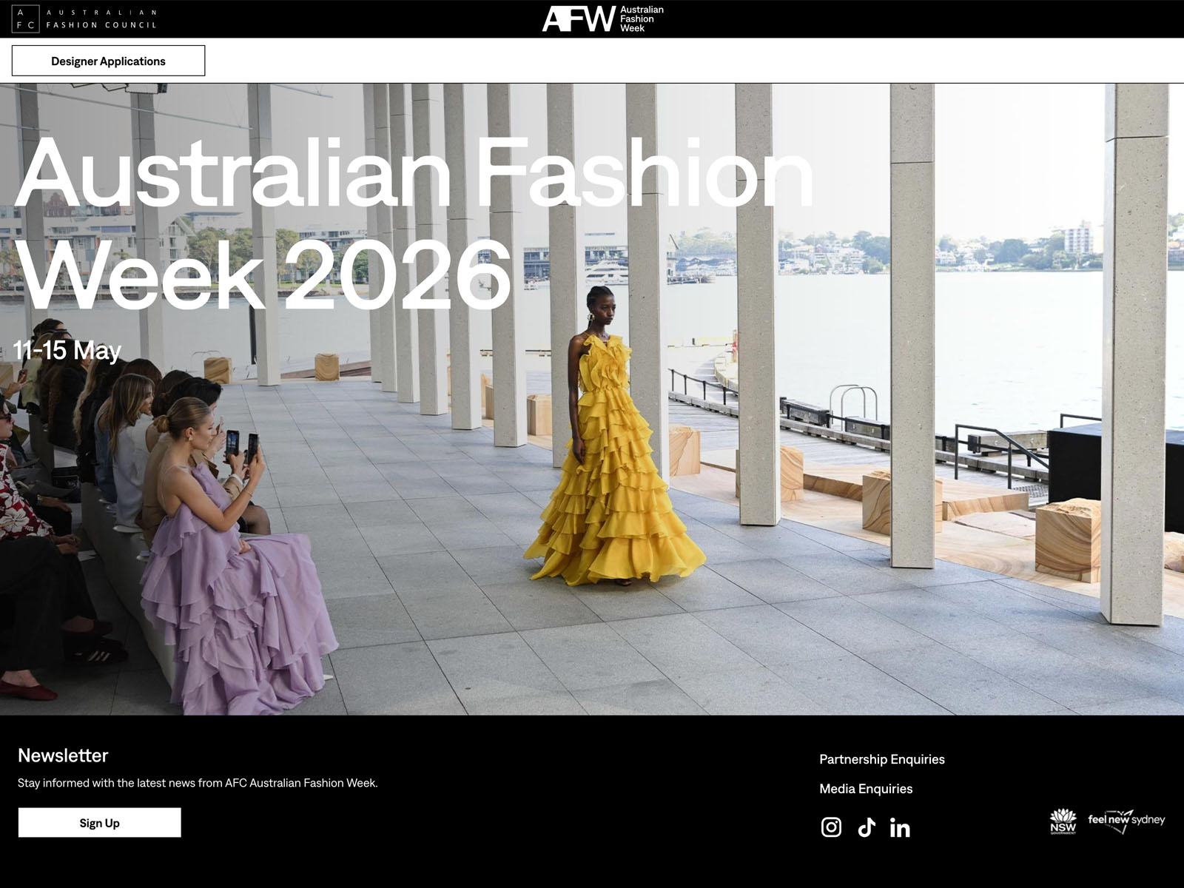Open Media Enquiries link
Screen dimensions: 1184x888
pyautogui.click(x=866, y=789)
